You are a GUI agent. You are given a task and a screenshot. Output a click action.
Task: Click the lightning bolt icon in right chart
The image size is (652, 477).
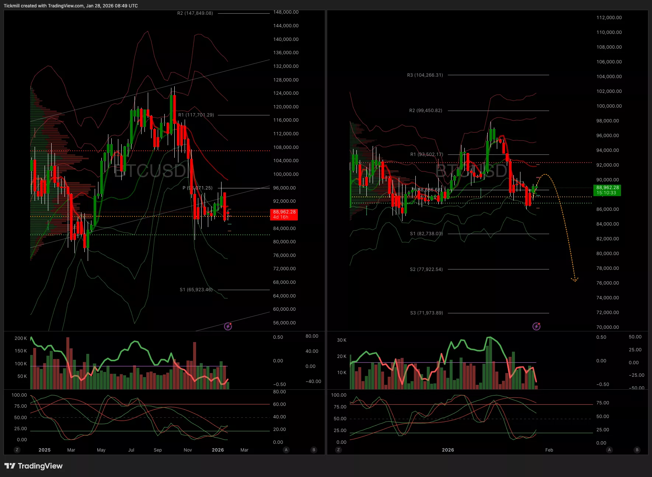pyautogui.click(x=536, y=326)
